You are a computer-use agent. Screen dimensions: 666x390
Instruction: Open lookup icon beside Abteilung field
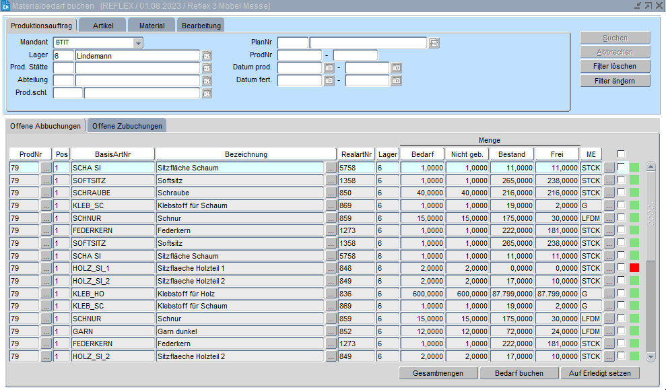click(x=207, y=81)
